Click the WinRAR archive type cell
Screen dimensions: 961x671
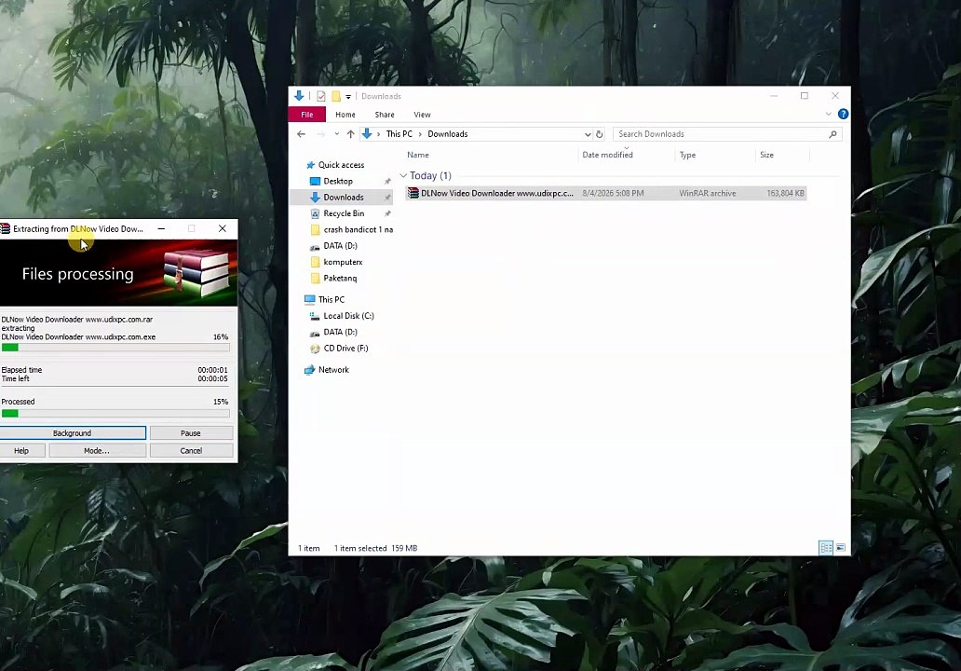pyautogui.click(x=708, y=193)
